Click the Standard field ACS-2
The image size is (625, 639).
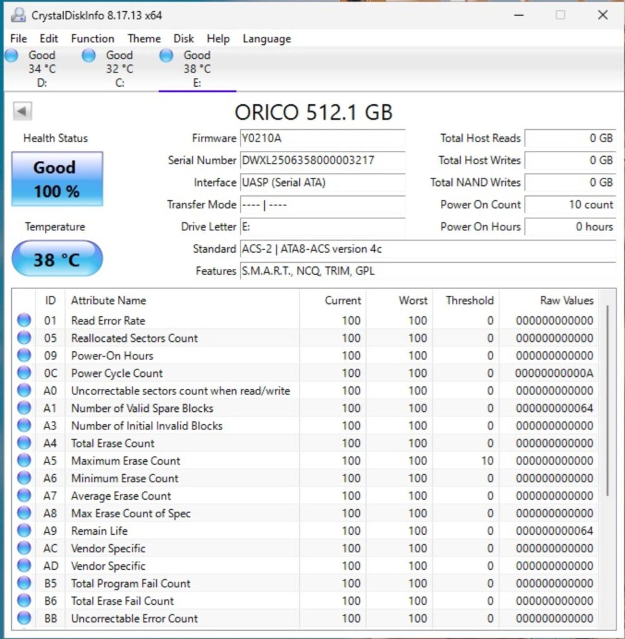click(428, 248)
